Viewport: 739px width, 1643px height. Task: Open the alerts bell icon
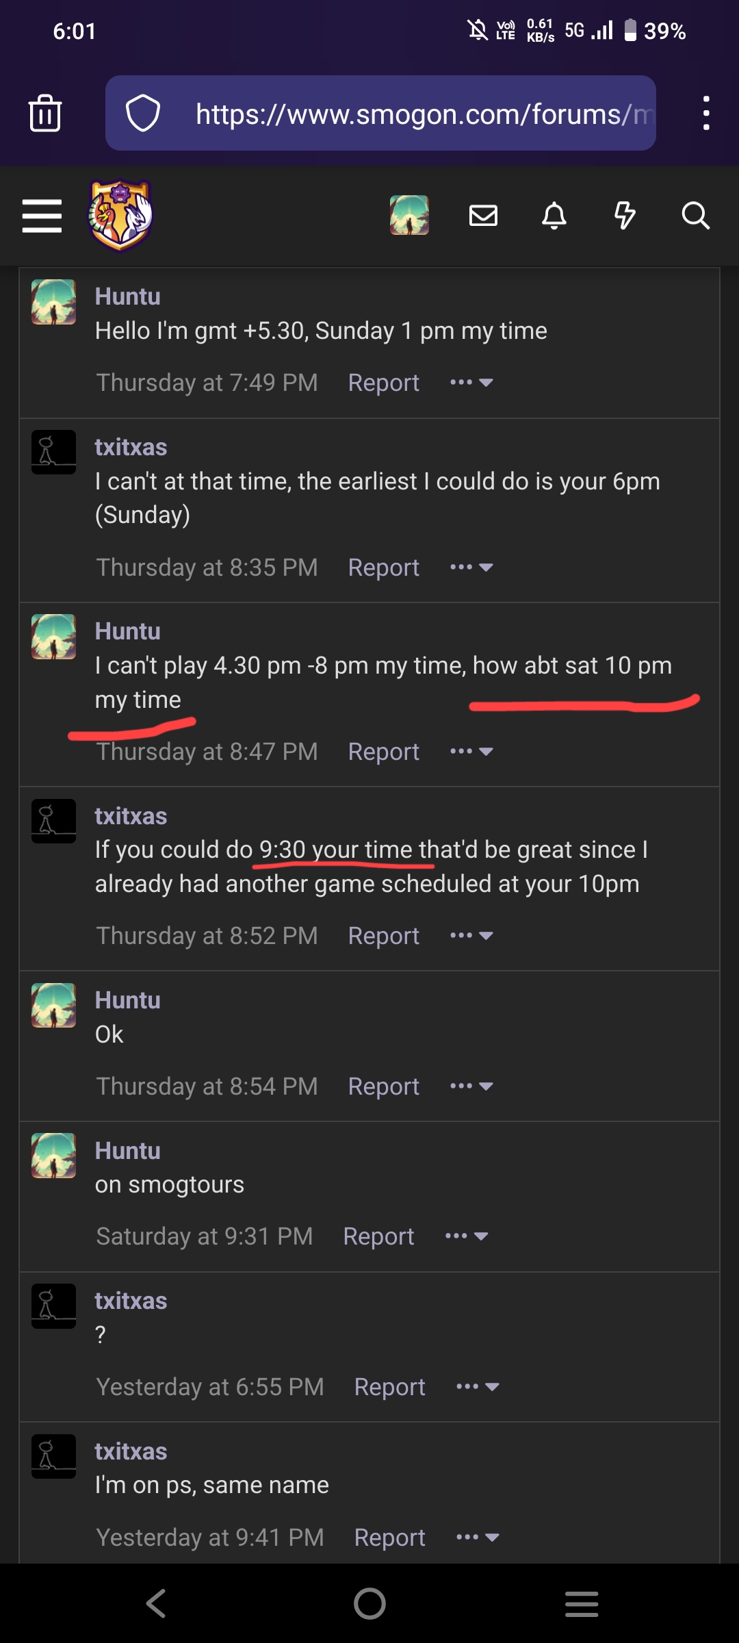[554, 216]
